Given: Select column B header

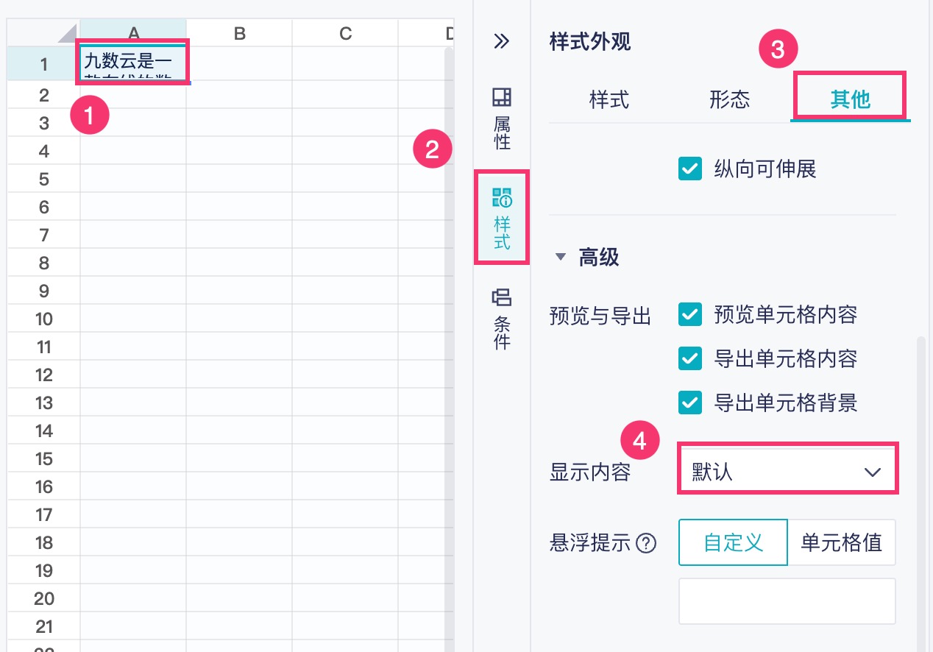Looking at the screenshot, I should coord(239,32).
